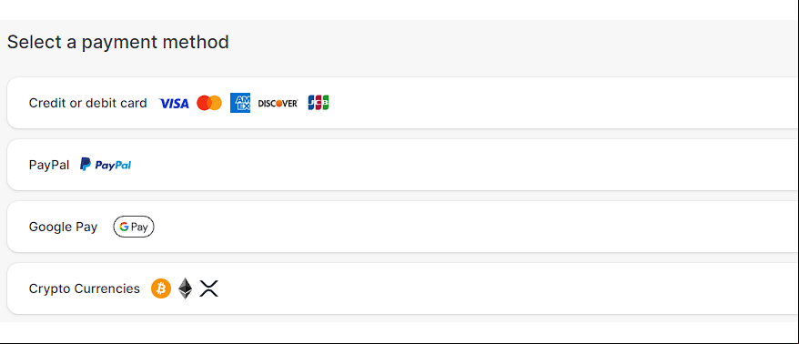Select the Mastercard logo icon

point(209,103)
